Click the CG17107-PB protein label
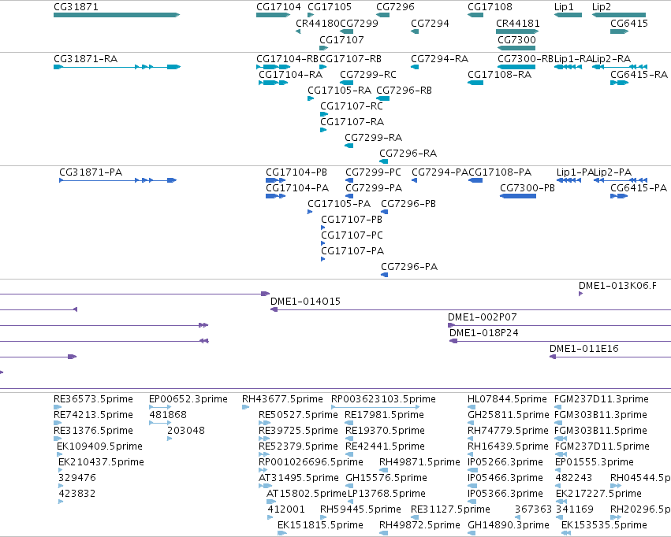The width and height of the screenshot is (671, 537). [352, 219]
